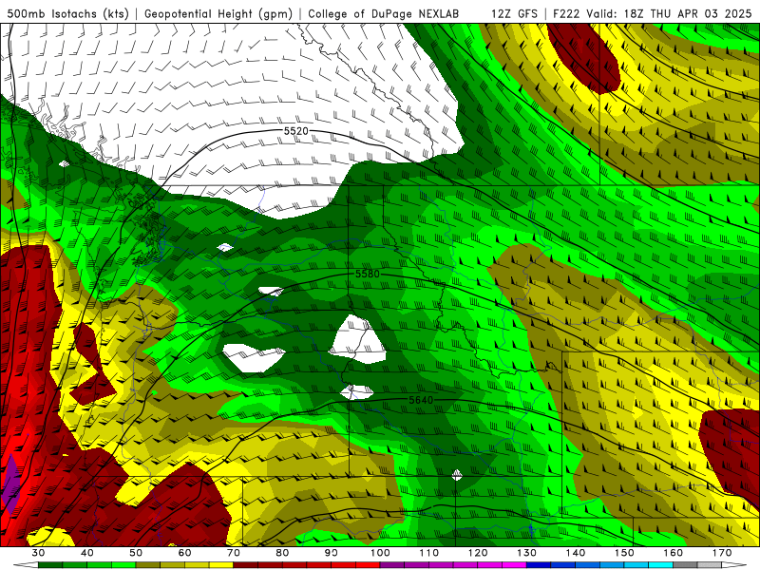Click the 80 value on the color scale
The height and width of the screenshot is (570, 760).
click(x=282, y=553)
